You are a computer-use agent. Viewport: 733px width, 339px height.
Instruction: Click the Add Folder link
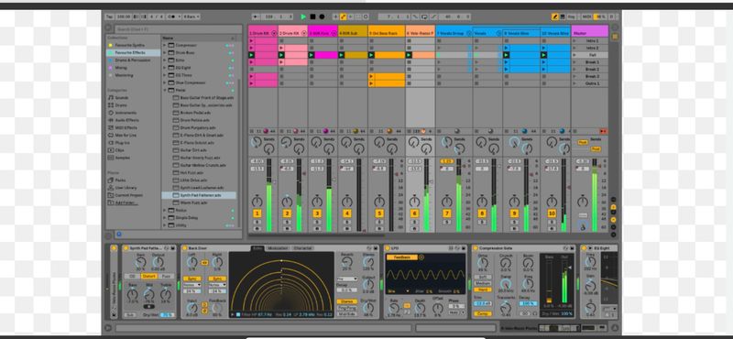pos(126,202)
